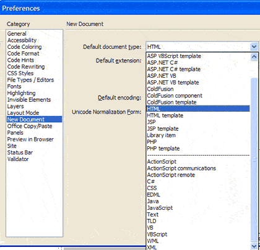Image resolution: width=260 pixels, height=250 pixels.
Task: Choose the highlighted HTML list entry
Action: point(198,109)
